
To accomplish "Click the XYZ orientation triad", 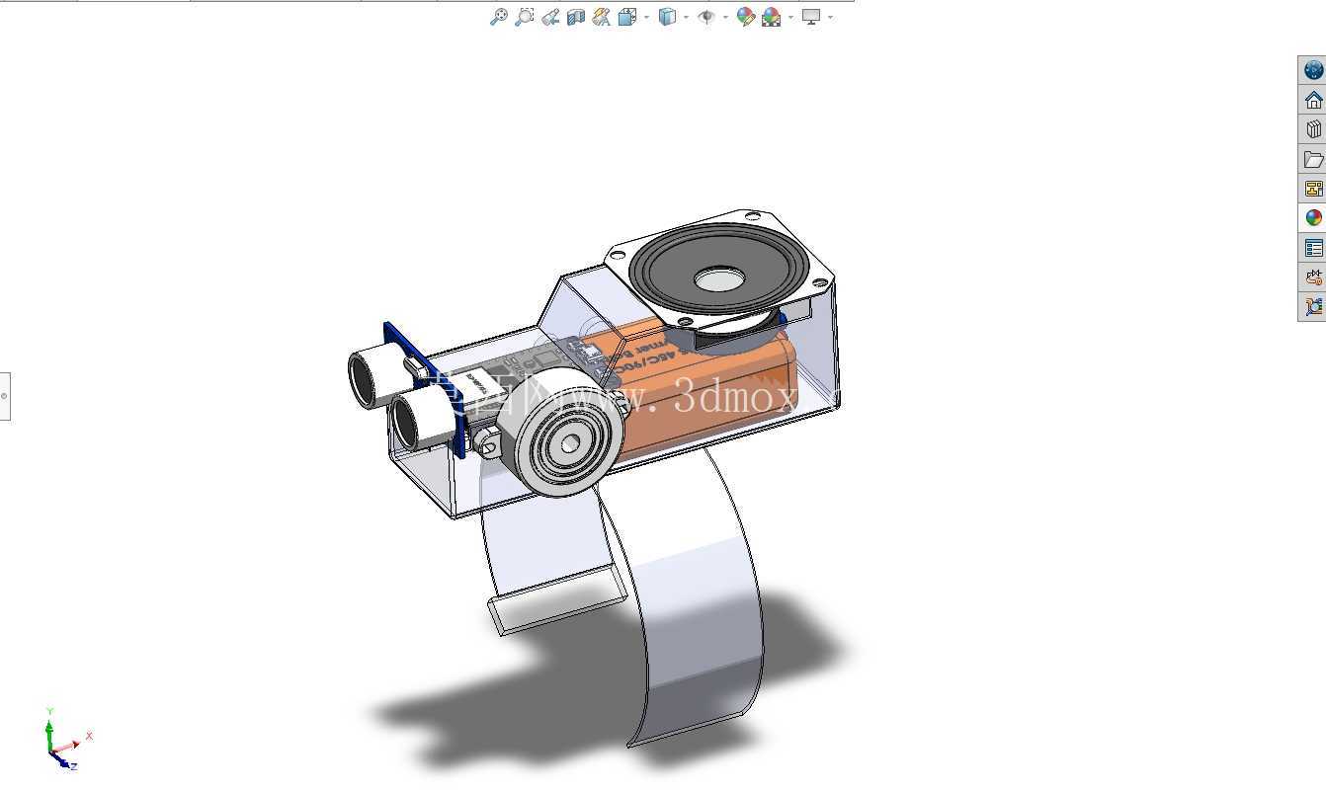I will [67, 740].
